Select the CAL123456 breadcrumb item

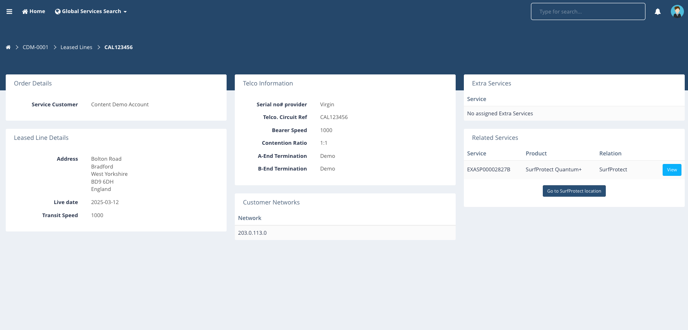coord(118,47)
